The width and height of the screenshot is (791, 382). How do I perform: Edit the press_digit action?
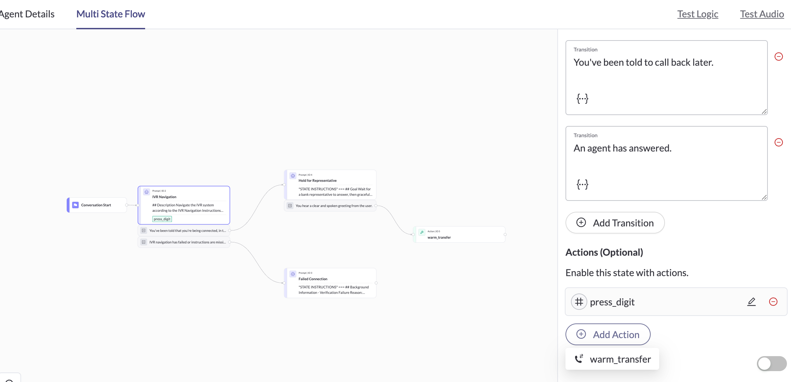751,302
